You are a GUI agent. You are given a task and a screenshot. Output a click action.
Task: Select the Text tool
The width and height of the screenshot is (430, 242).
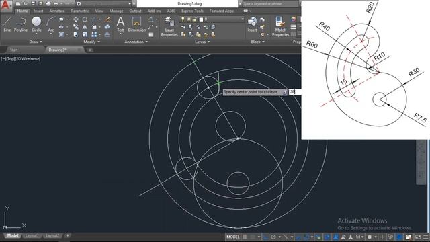click(x=120, y=24)
